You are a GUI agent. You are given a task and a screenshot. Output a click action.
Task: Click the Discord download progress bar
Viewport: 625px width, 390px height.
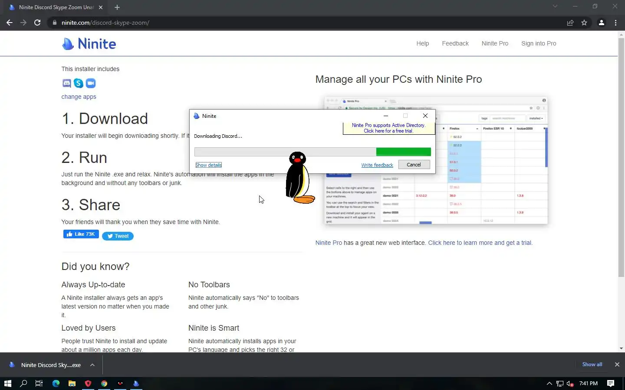(x=312, y=152)
